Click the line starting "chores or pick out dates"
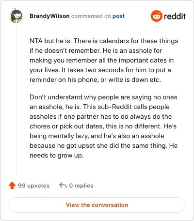The height and width of the screenshot is (221, 194). [x=103, y=126]
